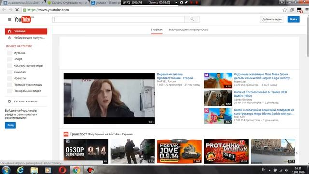Click the YouTube logo

(x=23, y=19)
